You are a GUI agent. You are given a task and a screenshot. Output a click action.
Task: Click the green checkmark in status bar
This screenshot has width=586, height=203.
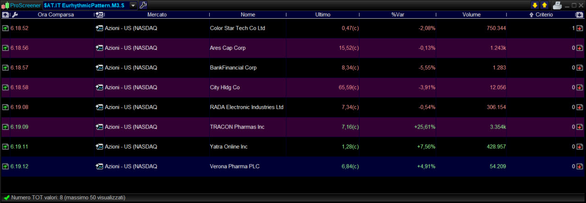coord(6,198)
